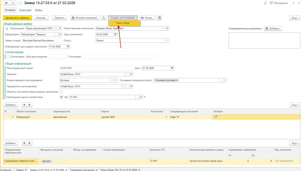Image resolution: width=301 pixels, height=171 pixels.
Task: Open the Заказчик record via its open icon
Action: pos(131,74)
